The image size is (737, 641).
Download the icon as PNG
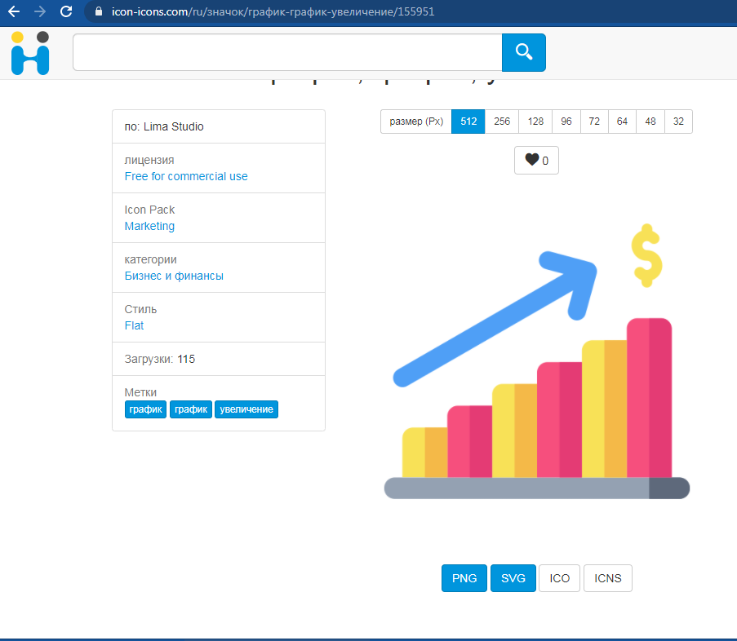tap(464, 578)
